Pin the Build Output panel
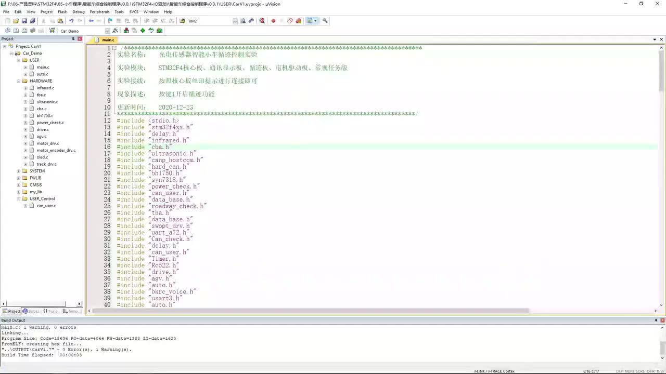 (656, 320)
